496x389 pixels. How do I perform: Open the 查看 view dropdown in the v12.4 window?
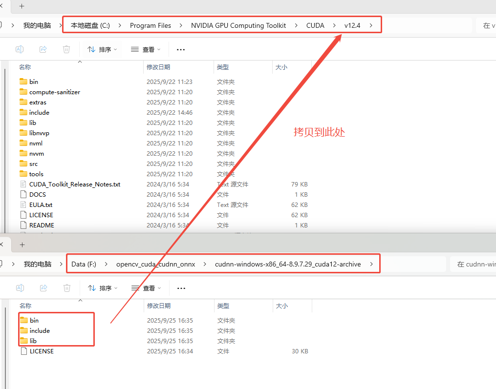(x=146, y=49)
